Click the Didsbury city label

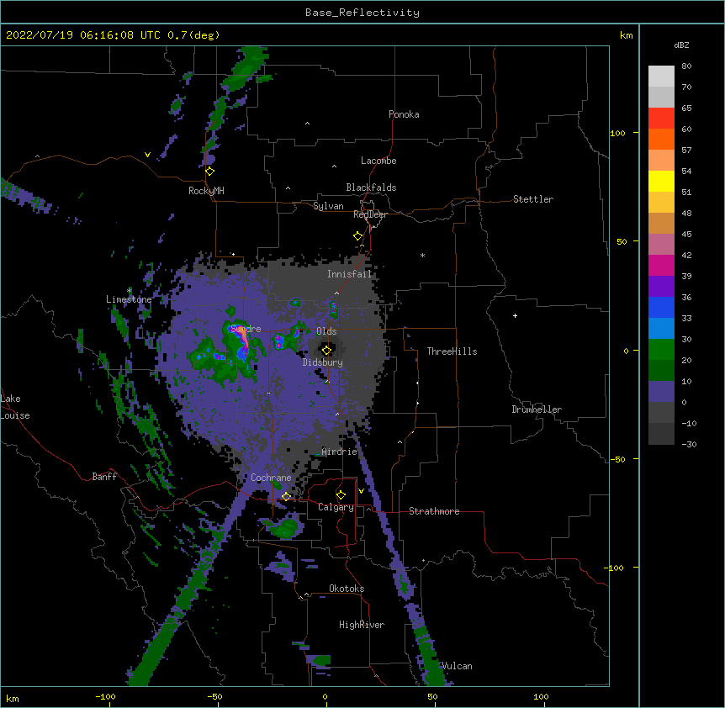[323, 362]
